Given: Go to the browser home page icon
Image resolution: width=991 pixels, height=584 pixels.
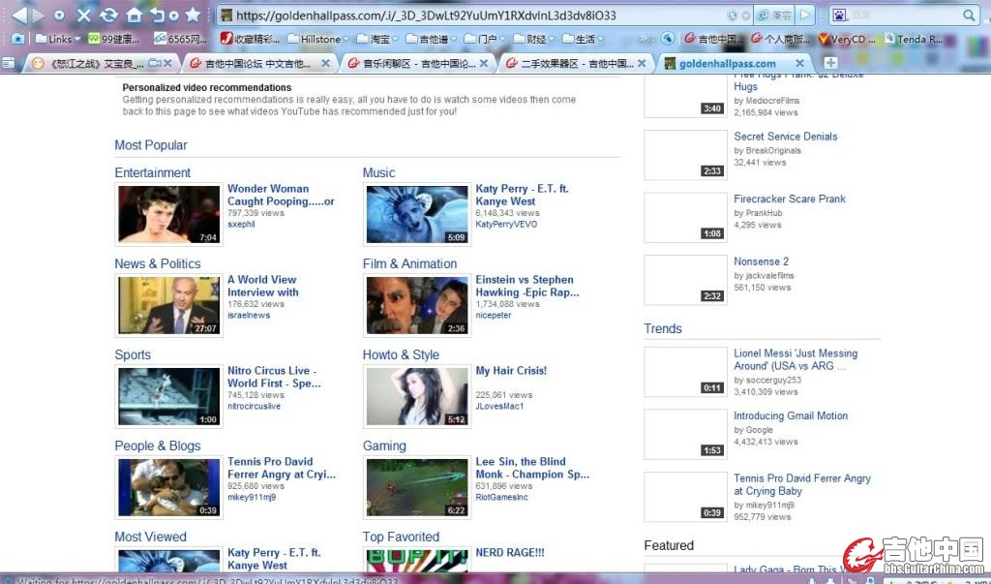Looking at the screenshot, I should [x=134, y=15].
